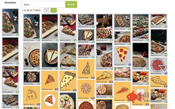Select the pepperoni slice flat illustration
Image resolution: width=175 pixels, height=109 pixels.
[122, 56]
